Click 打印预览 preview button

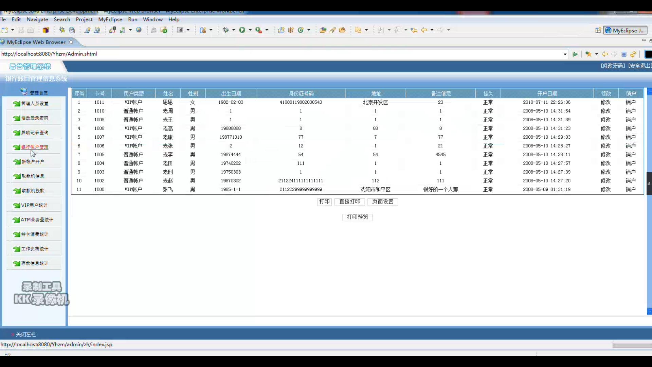(x=357, y=216)
